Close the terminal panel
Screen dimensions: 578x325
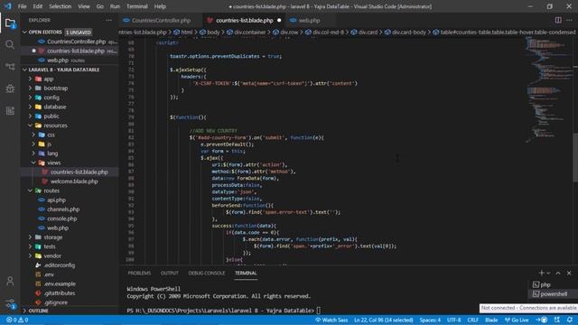pos(569,273)
